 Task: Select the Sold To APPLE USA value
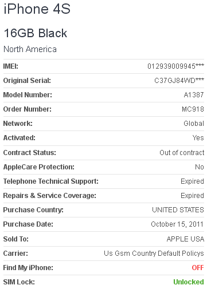point(185,239)
